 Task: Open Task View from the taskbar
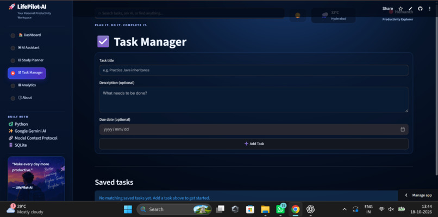[x=221, y=209]
